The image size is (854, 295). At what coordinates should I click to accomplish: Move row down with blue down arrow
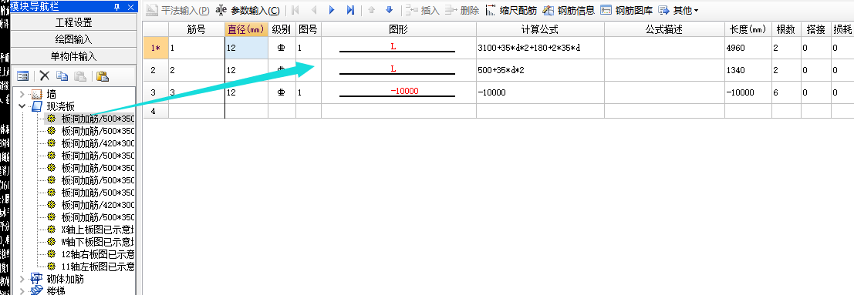click(x=389, y=10)
